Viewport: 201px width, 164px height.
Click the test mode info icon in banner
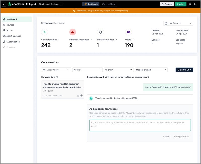[x=74, y=11]
